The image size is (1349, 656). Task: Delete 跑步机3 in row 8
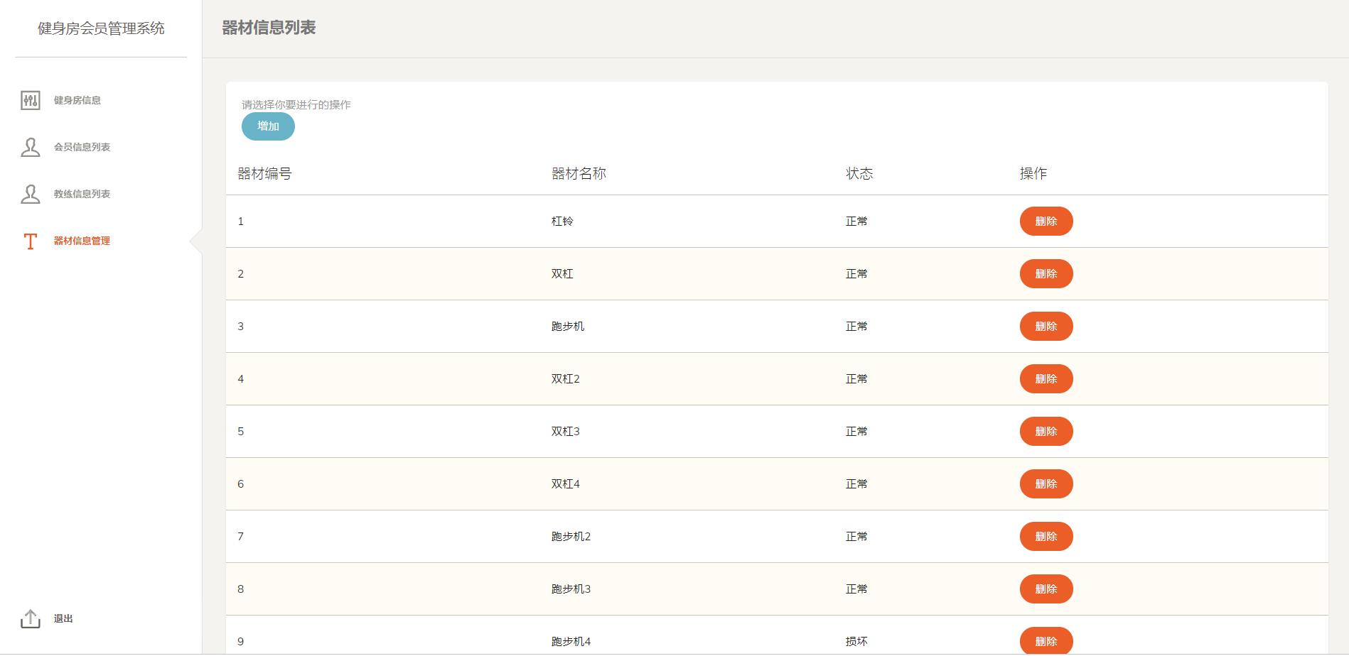[x=1046, y=589]
